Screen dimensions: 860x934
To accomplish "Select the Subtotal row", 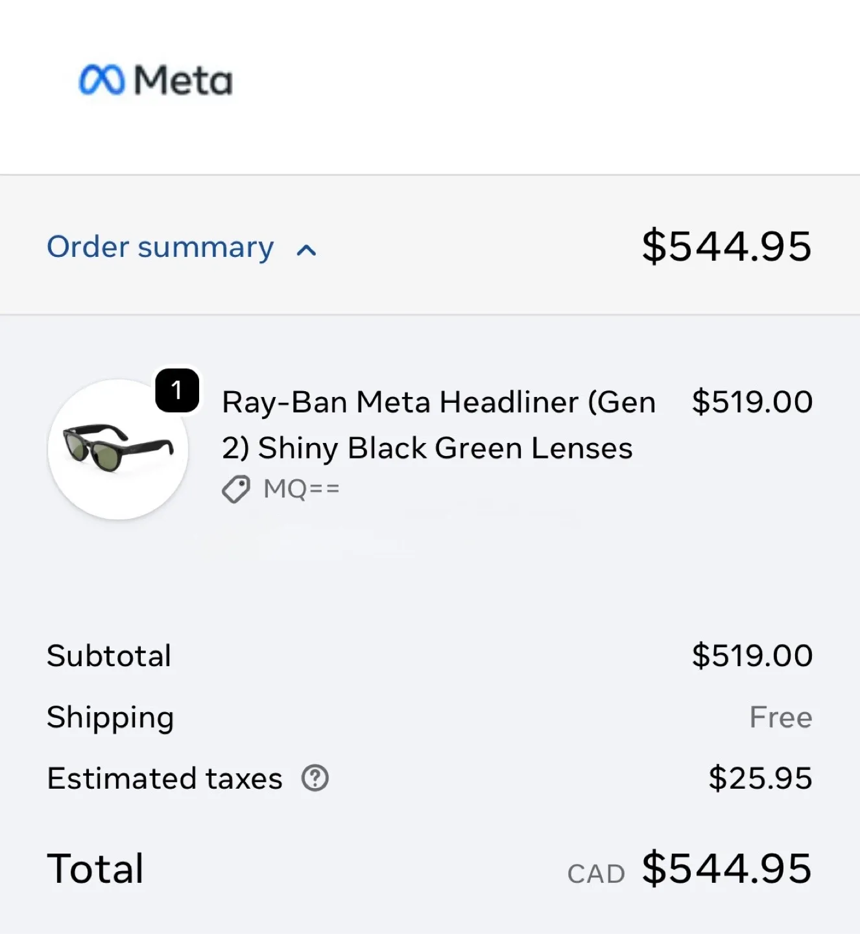I will 109,655.
